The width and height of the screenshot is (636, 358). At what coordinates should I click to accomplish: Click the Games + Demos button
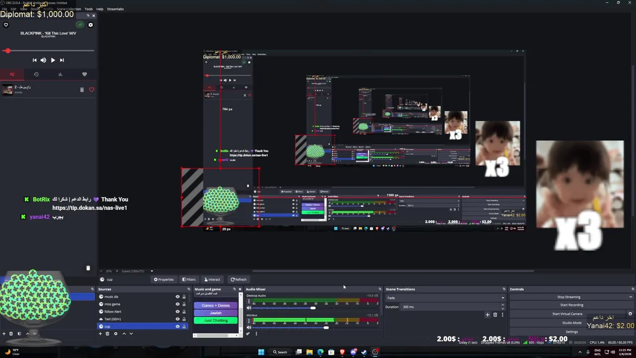[x=216, y=305]
